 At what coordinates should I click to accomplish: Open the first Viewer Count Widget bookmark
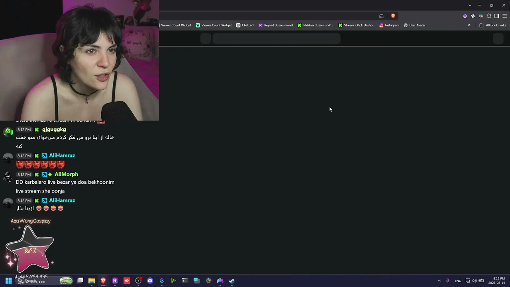point(175,25)
